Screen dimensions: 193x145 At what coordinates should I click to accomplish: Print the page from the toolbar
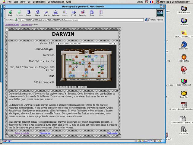(74, 13)
